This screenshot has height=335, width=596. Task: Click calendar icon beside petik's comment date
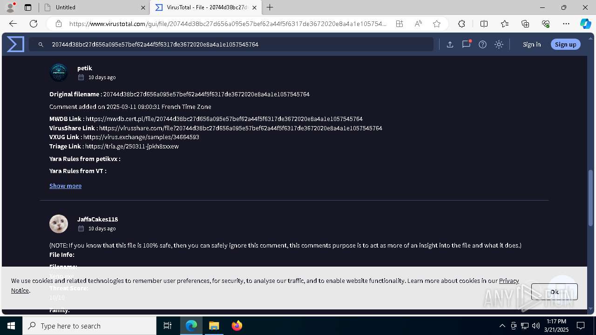coord(81,77)
